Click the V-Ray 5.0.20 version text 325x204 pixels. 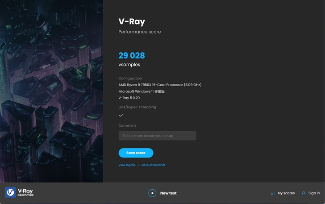129,97
